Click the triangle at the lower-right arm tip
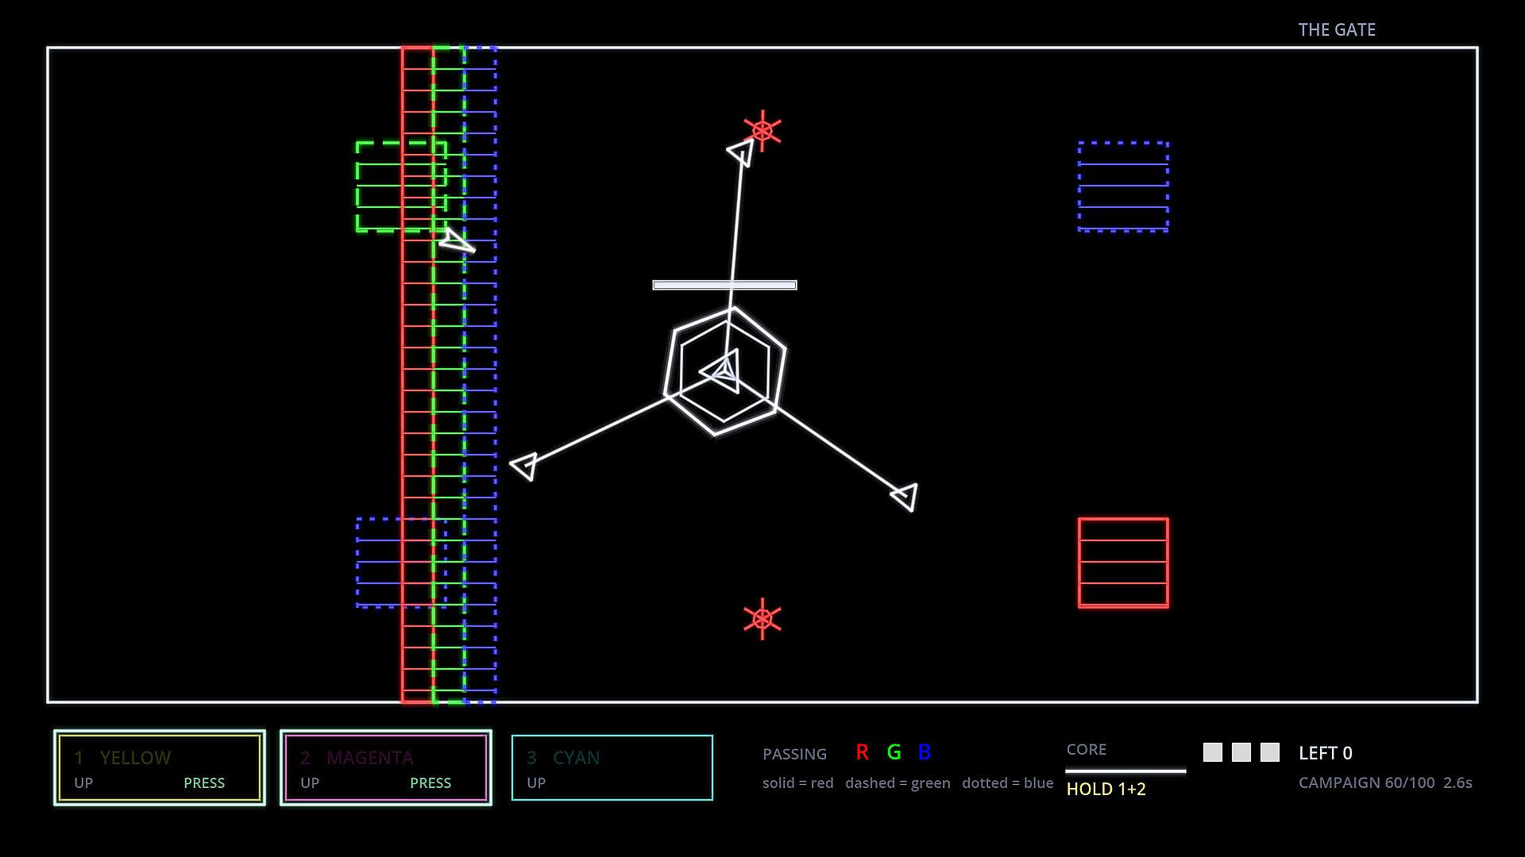Image resolution: width=1525 pixels, height=857 pixels. pos(905,497)
